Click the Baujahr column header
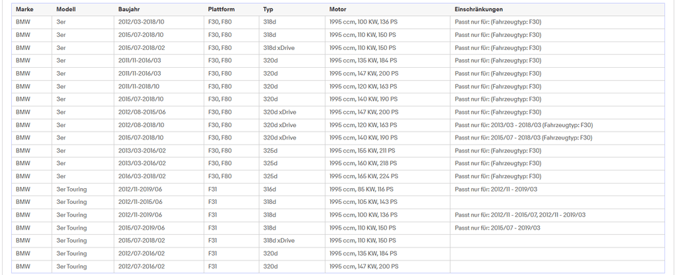 tap(129, 9)
